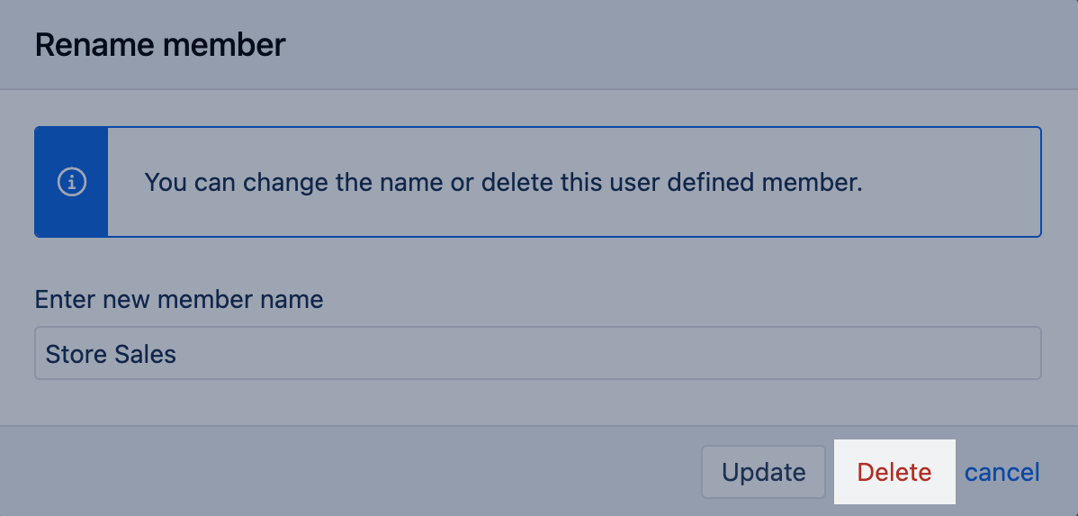The height and width of the screenshot is (516, 1078).
Task: Click the "Rename member" dialog title
Action: coord(160,44)
